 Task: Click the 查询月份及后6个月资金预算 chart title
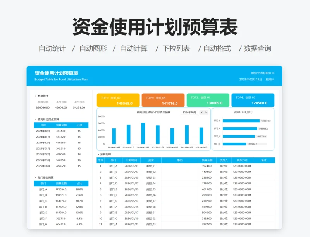pyautogui.click(x=153, y=112)
